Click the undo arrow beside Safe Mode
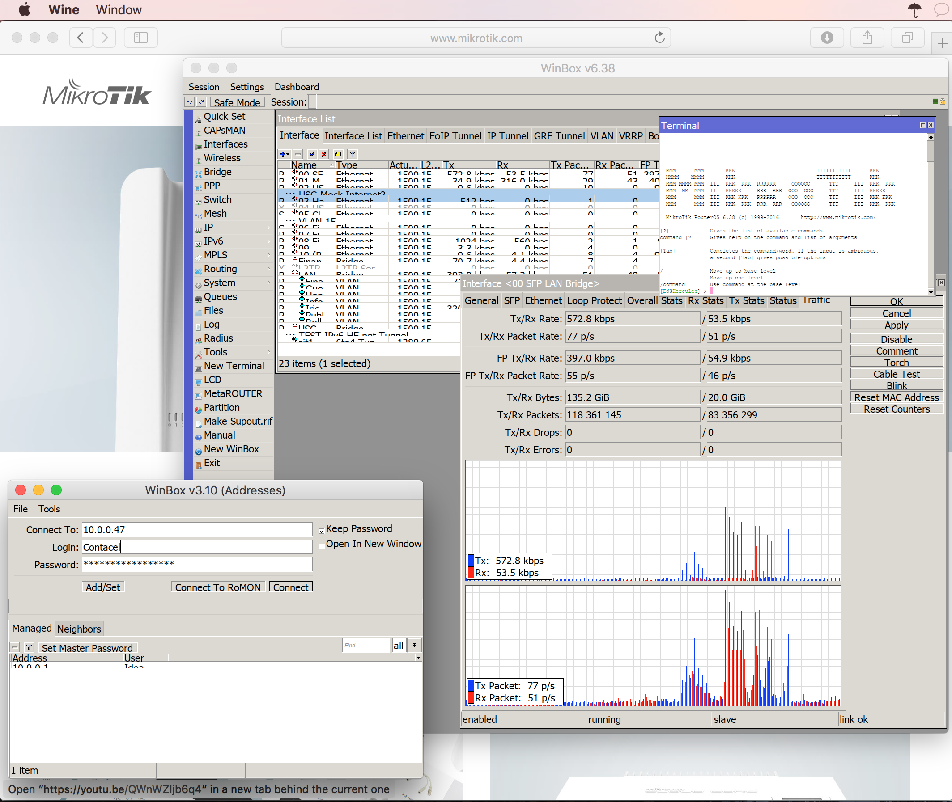The image size is (952, 802). (x=190, y=101)
